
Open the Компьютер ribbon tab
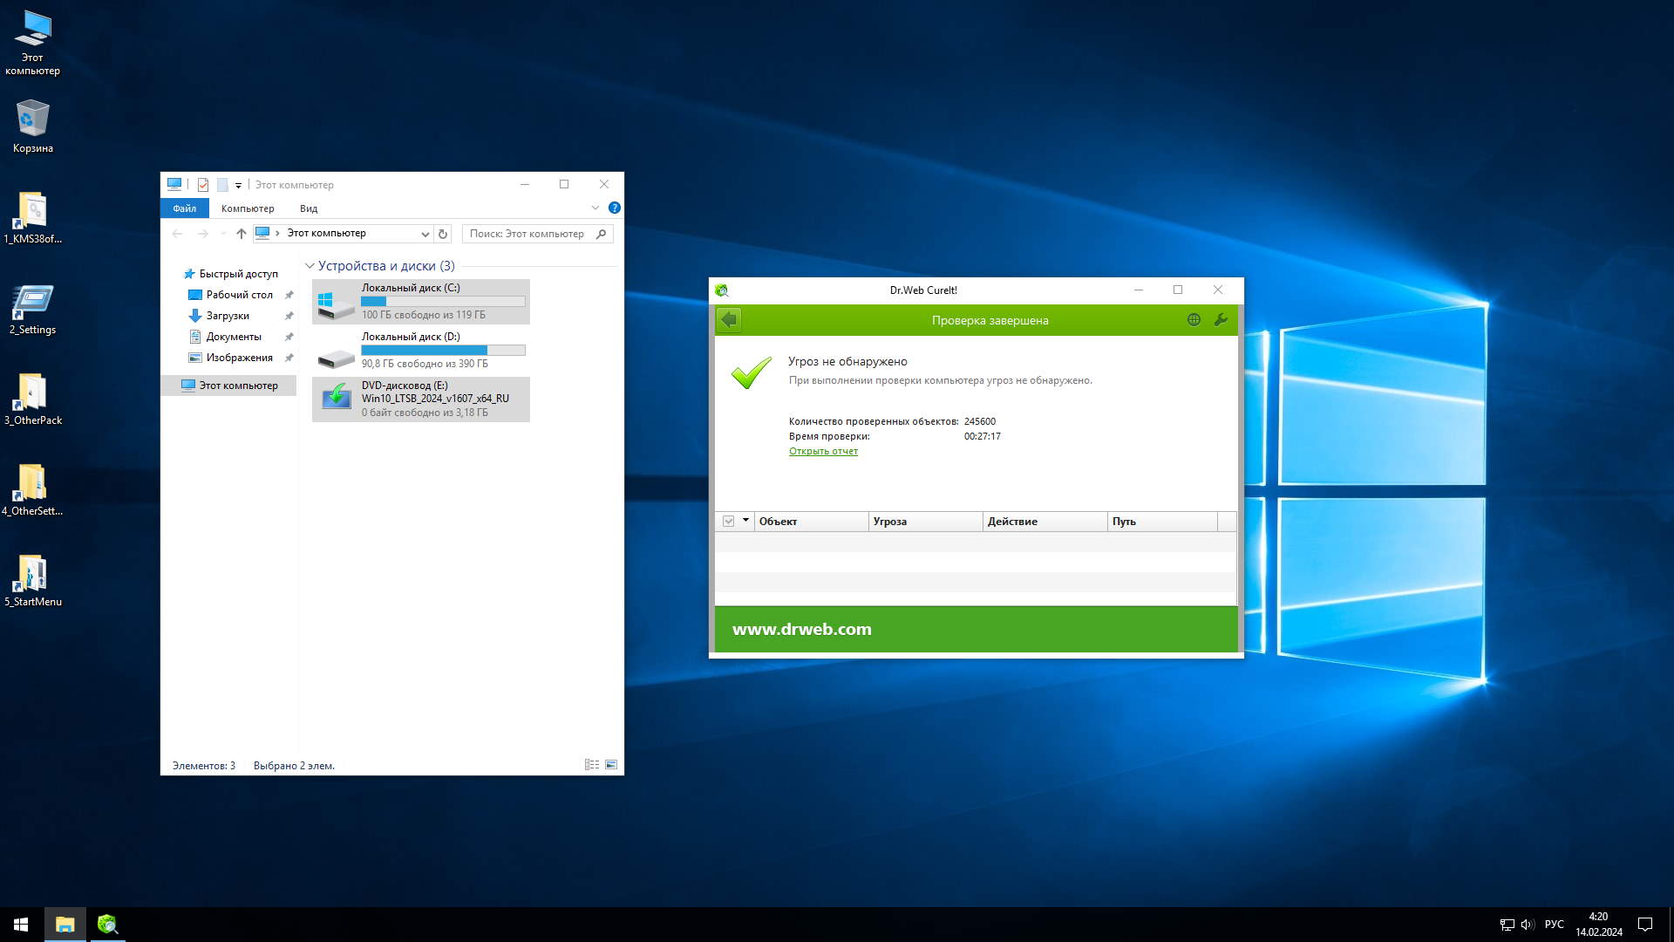pos(248,208)
